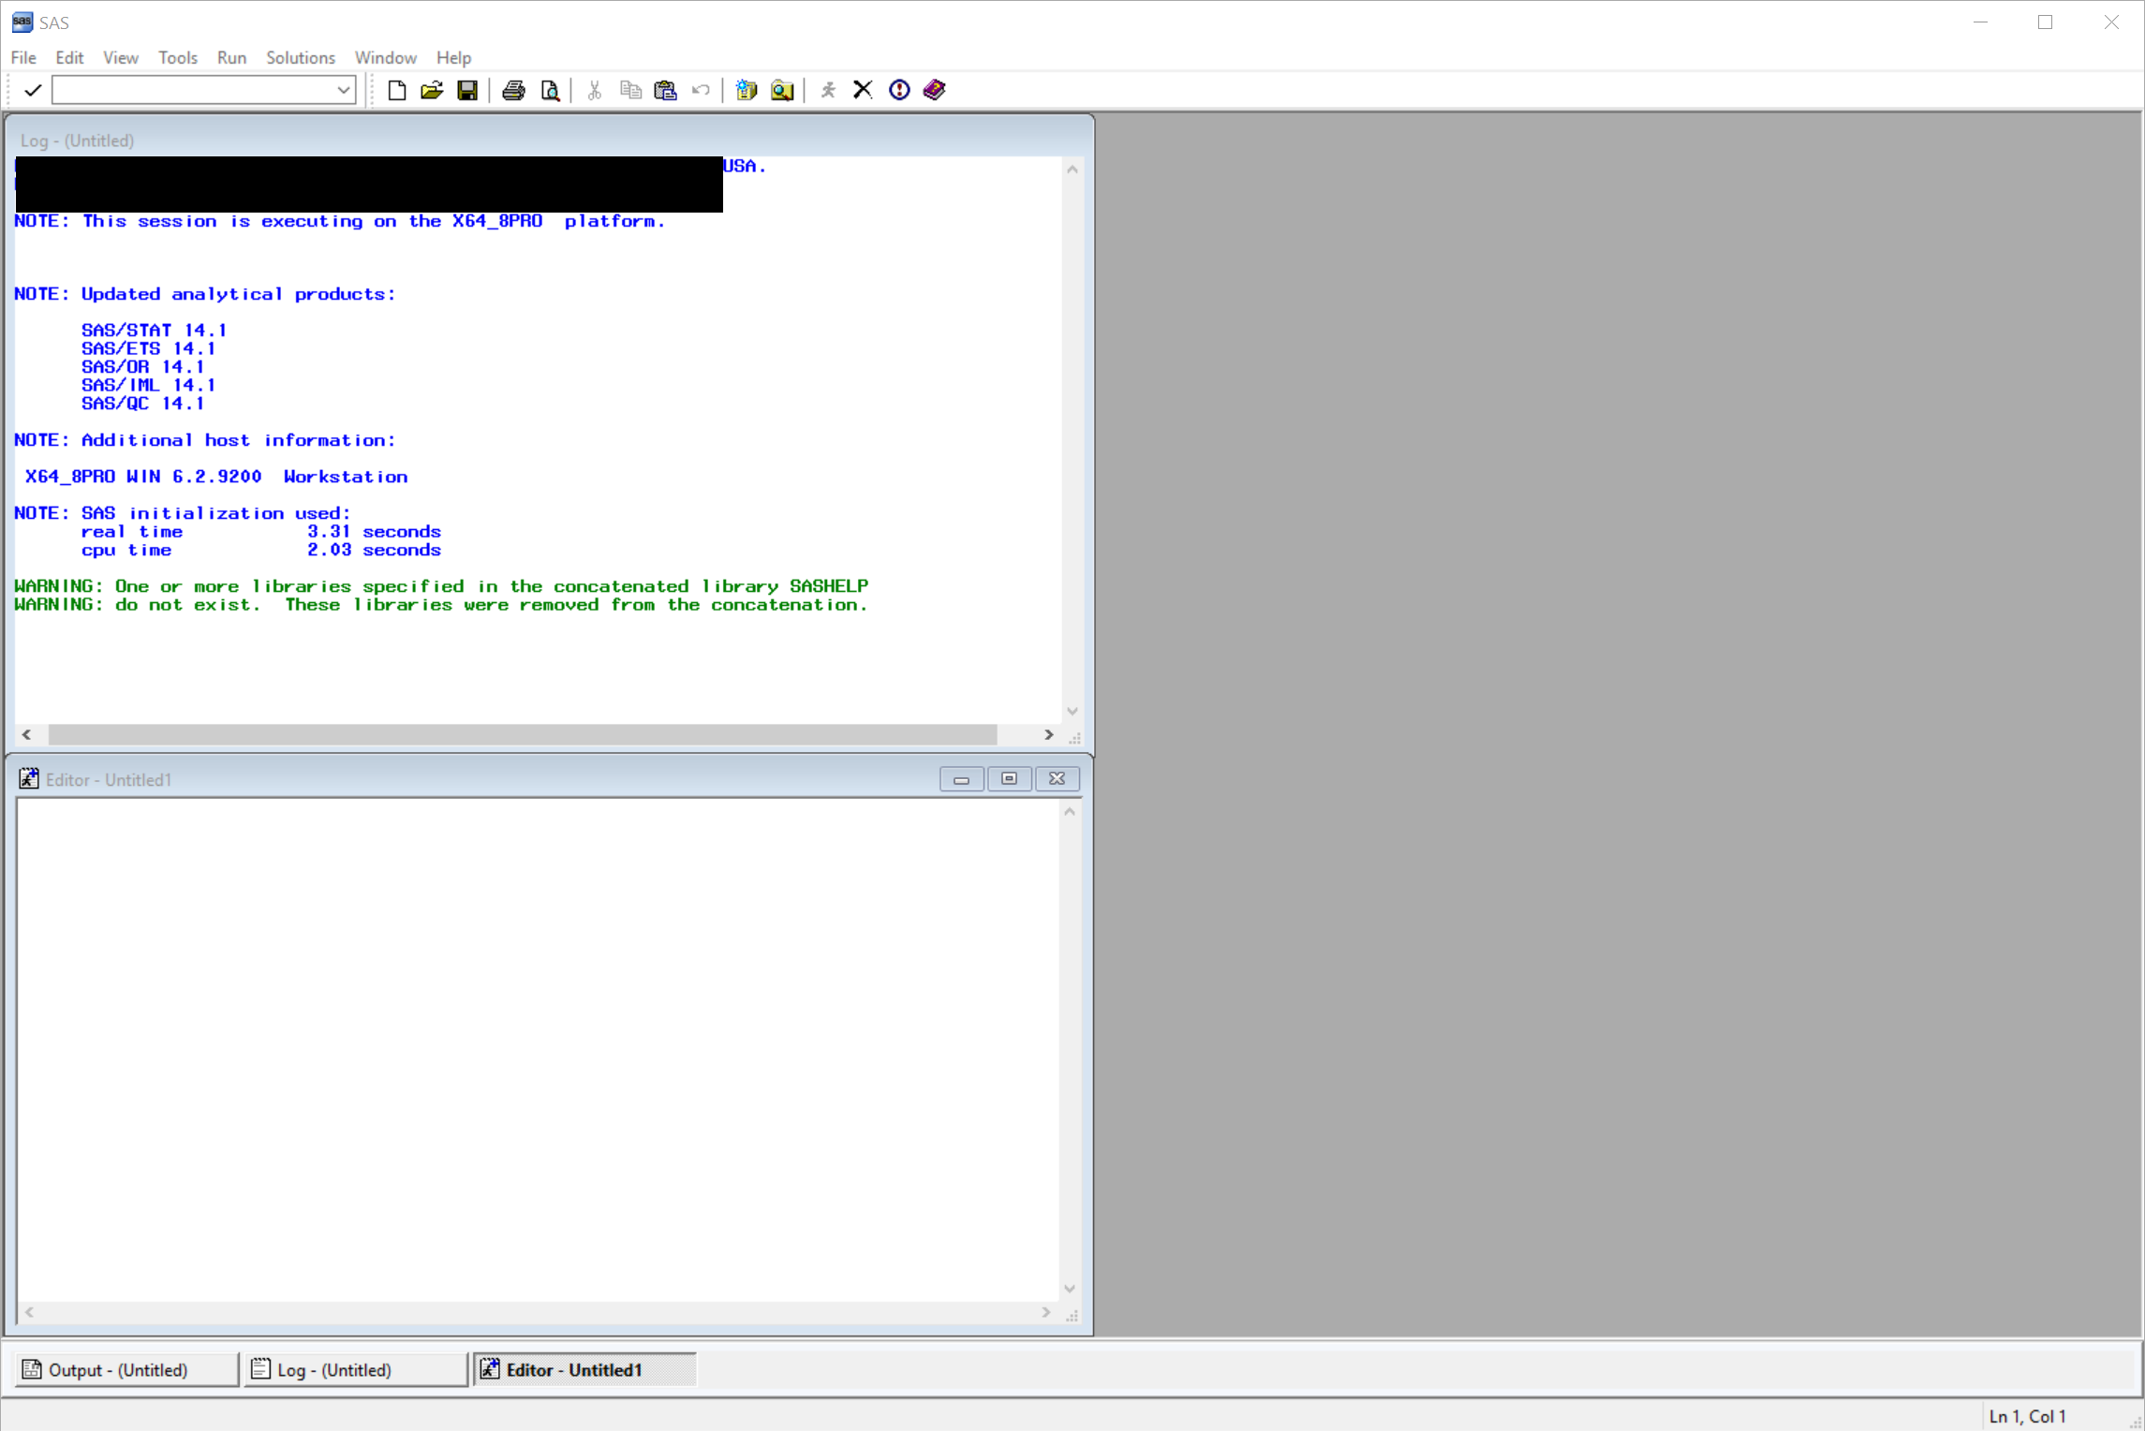
Task: Switch to the Log - (Untitled) tab
Action: 355,1369
